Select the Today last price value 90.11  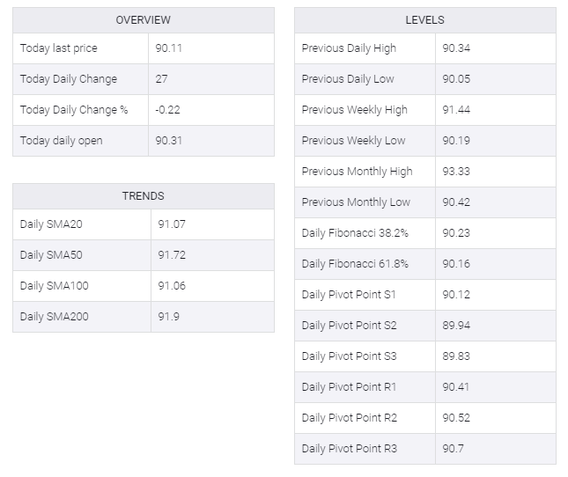click(x=168, y=48)
